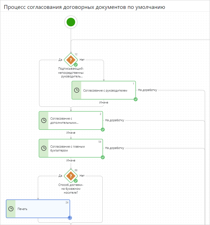Select the Согласование с руководителем block
The height and width of the screenshot is (225, 210).
click(104, 90)
